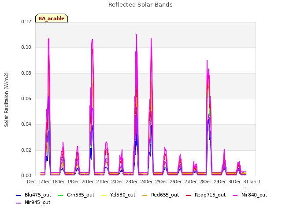
Task: Click the 0.12 y-axis tick label
Action: point(26,22)
